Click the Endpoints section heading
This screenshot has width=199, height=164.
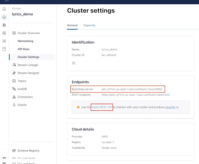point(80,82)
